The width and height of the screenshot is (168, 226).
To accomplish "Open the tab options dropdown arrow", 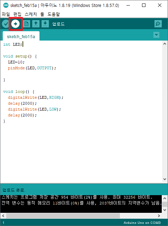I will [x=156, y=35].
